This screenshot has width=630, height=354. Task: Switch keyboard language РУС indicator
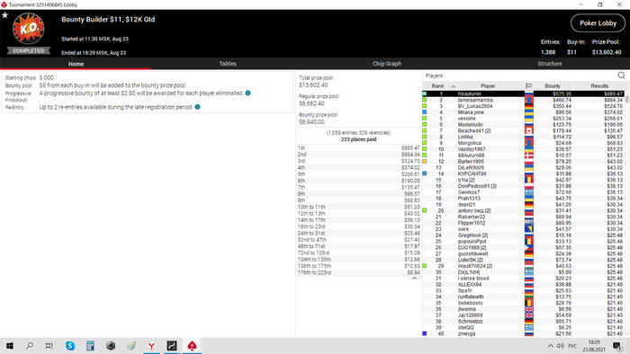point(572,346)
